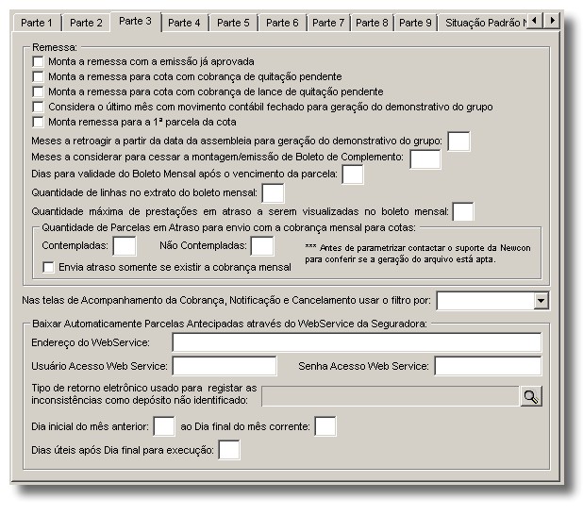Focus the Usuário Acesso Web Service field
This screenshot has height=532, width=583.
[x=225, y=366]
